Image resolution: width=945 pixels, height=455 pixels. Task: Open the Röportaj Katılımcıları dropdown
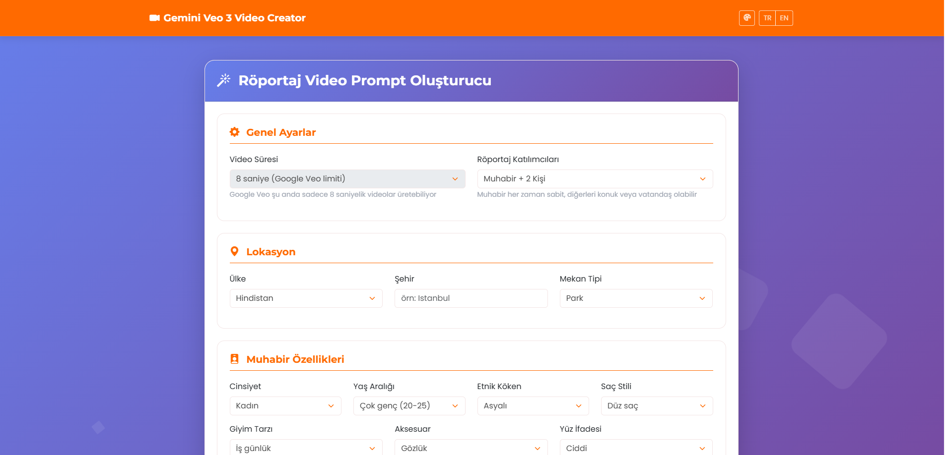595,179
